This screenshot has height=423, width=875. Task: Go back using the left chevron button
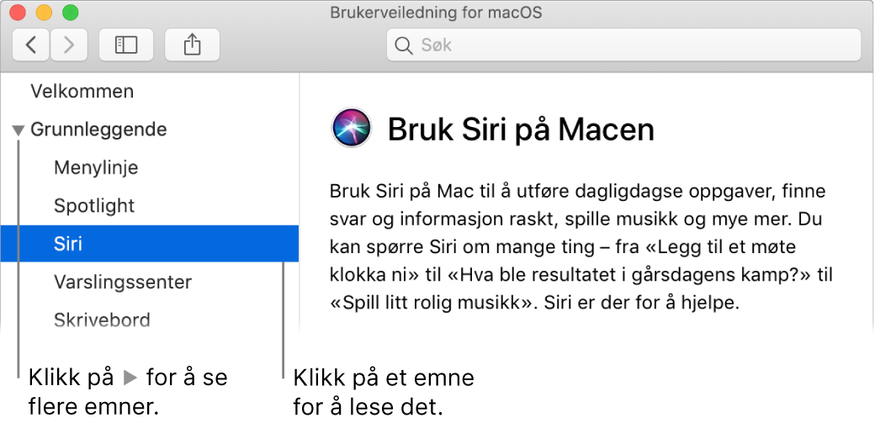coord(31,45)
